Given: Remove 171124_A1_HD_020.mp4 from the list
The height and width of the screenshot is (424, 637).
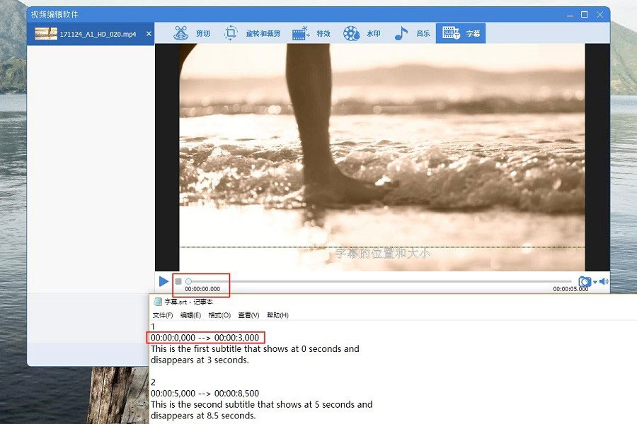Looking at the screenshot, I should [x=149, y=33].
